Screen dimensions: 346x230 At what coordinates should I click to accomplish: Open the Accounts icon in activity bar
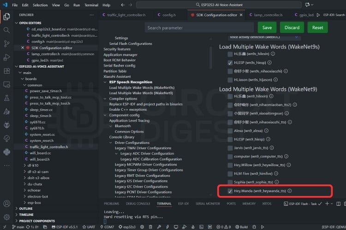(x=6, y=204)
